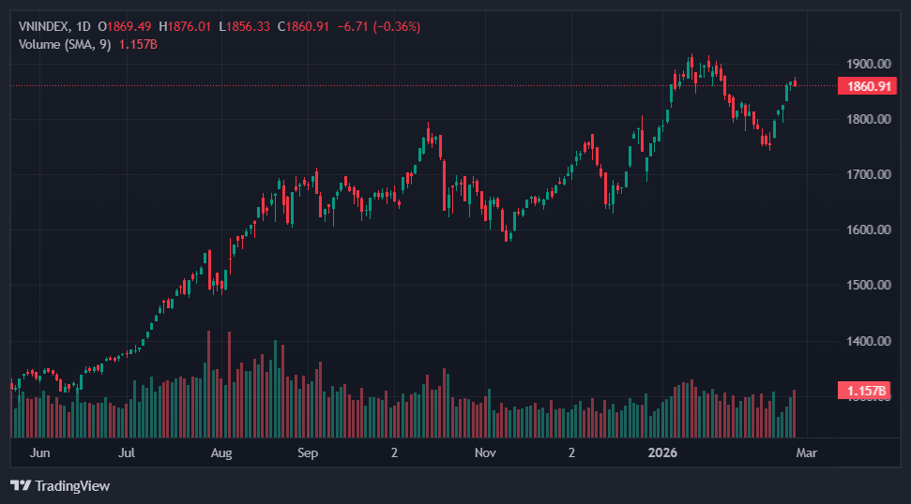Select Aug on the time axis

(x=220, y=452)
